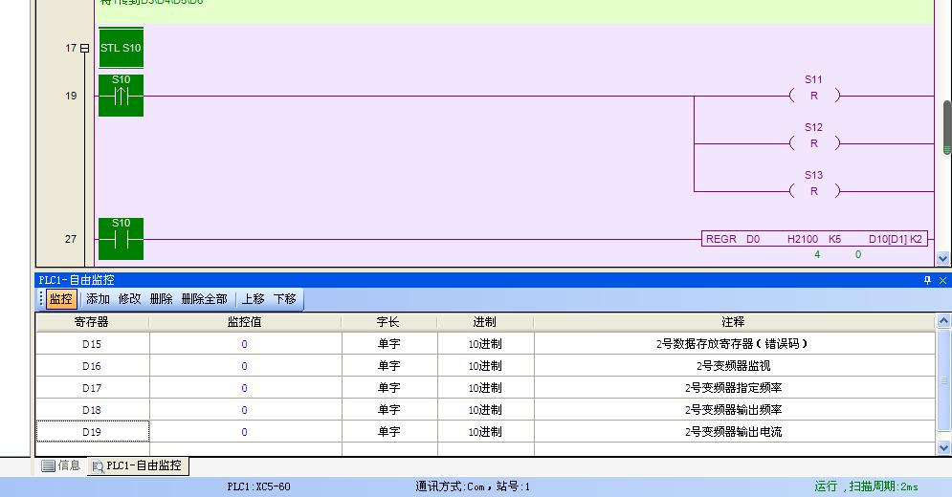Collapse the STL block at line 17
The width and height of the screenshot is (952, 497).
pos(84,48)
